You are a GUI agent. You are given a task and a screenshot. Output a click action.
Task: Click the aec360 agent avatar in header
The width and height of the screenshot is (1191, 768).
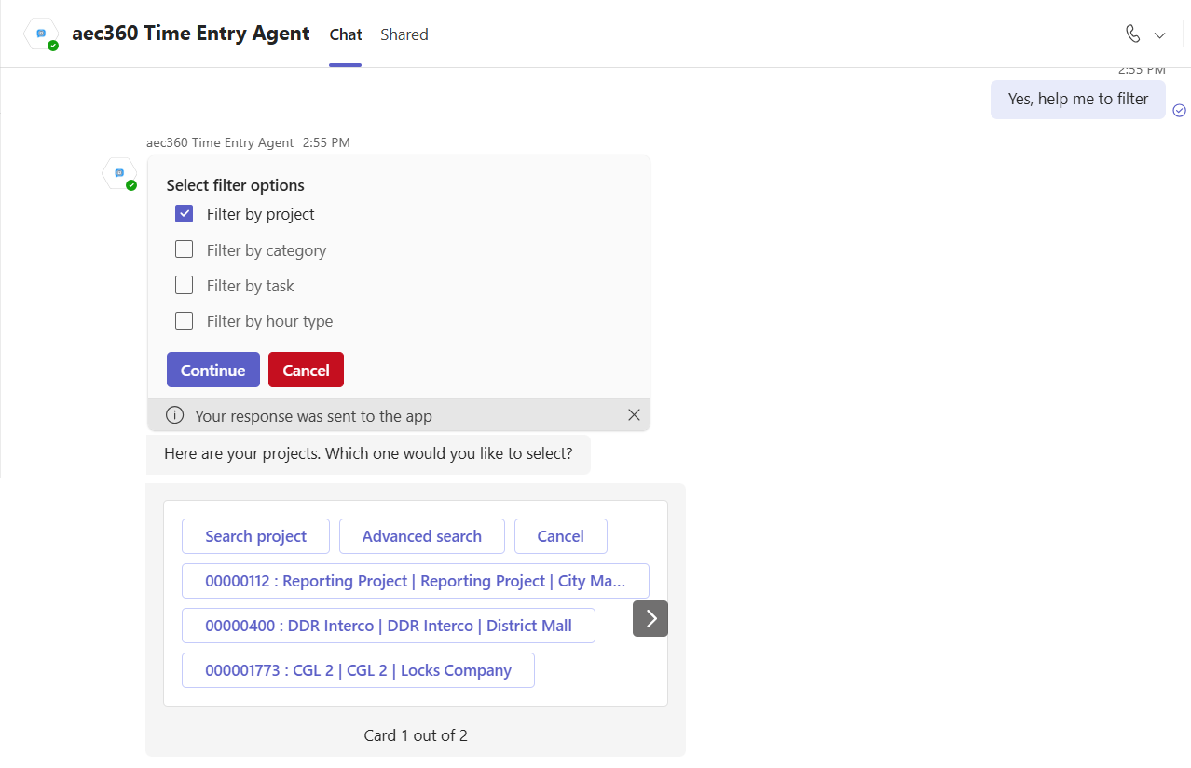click(42, 34)
